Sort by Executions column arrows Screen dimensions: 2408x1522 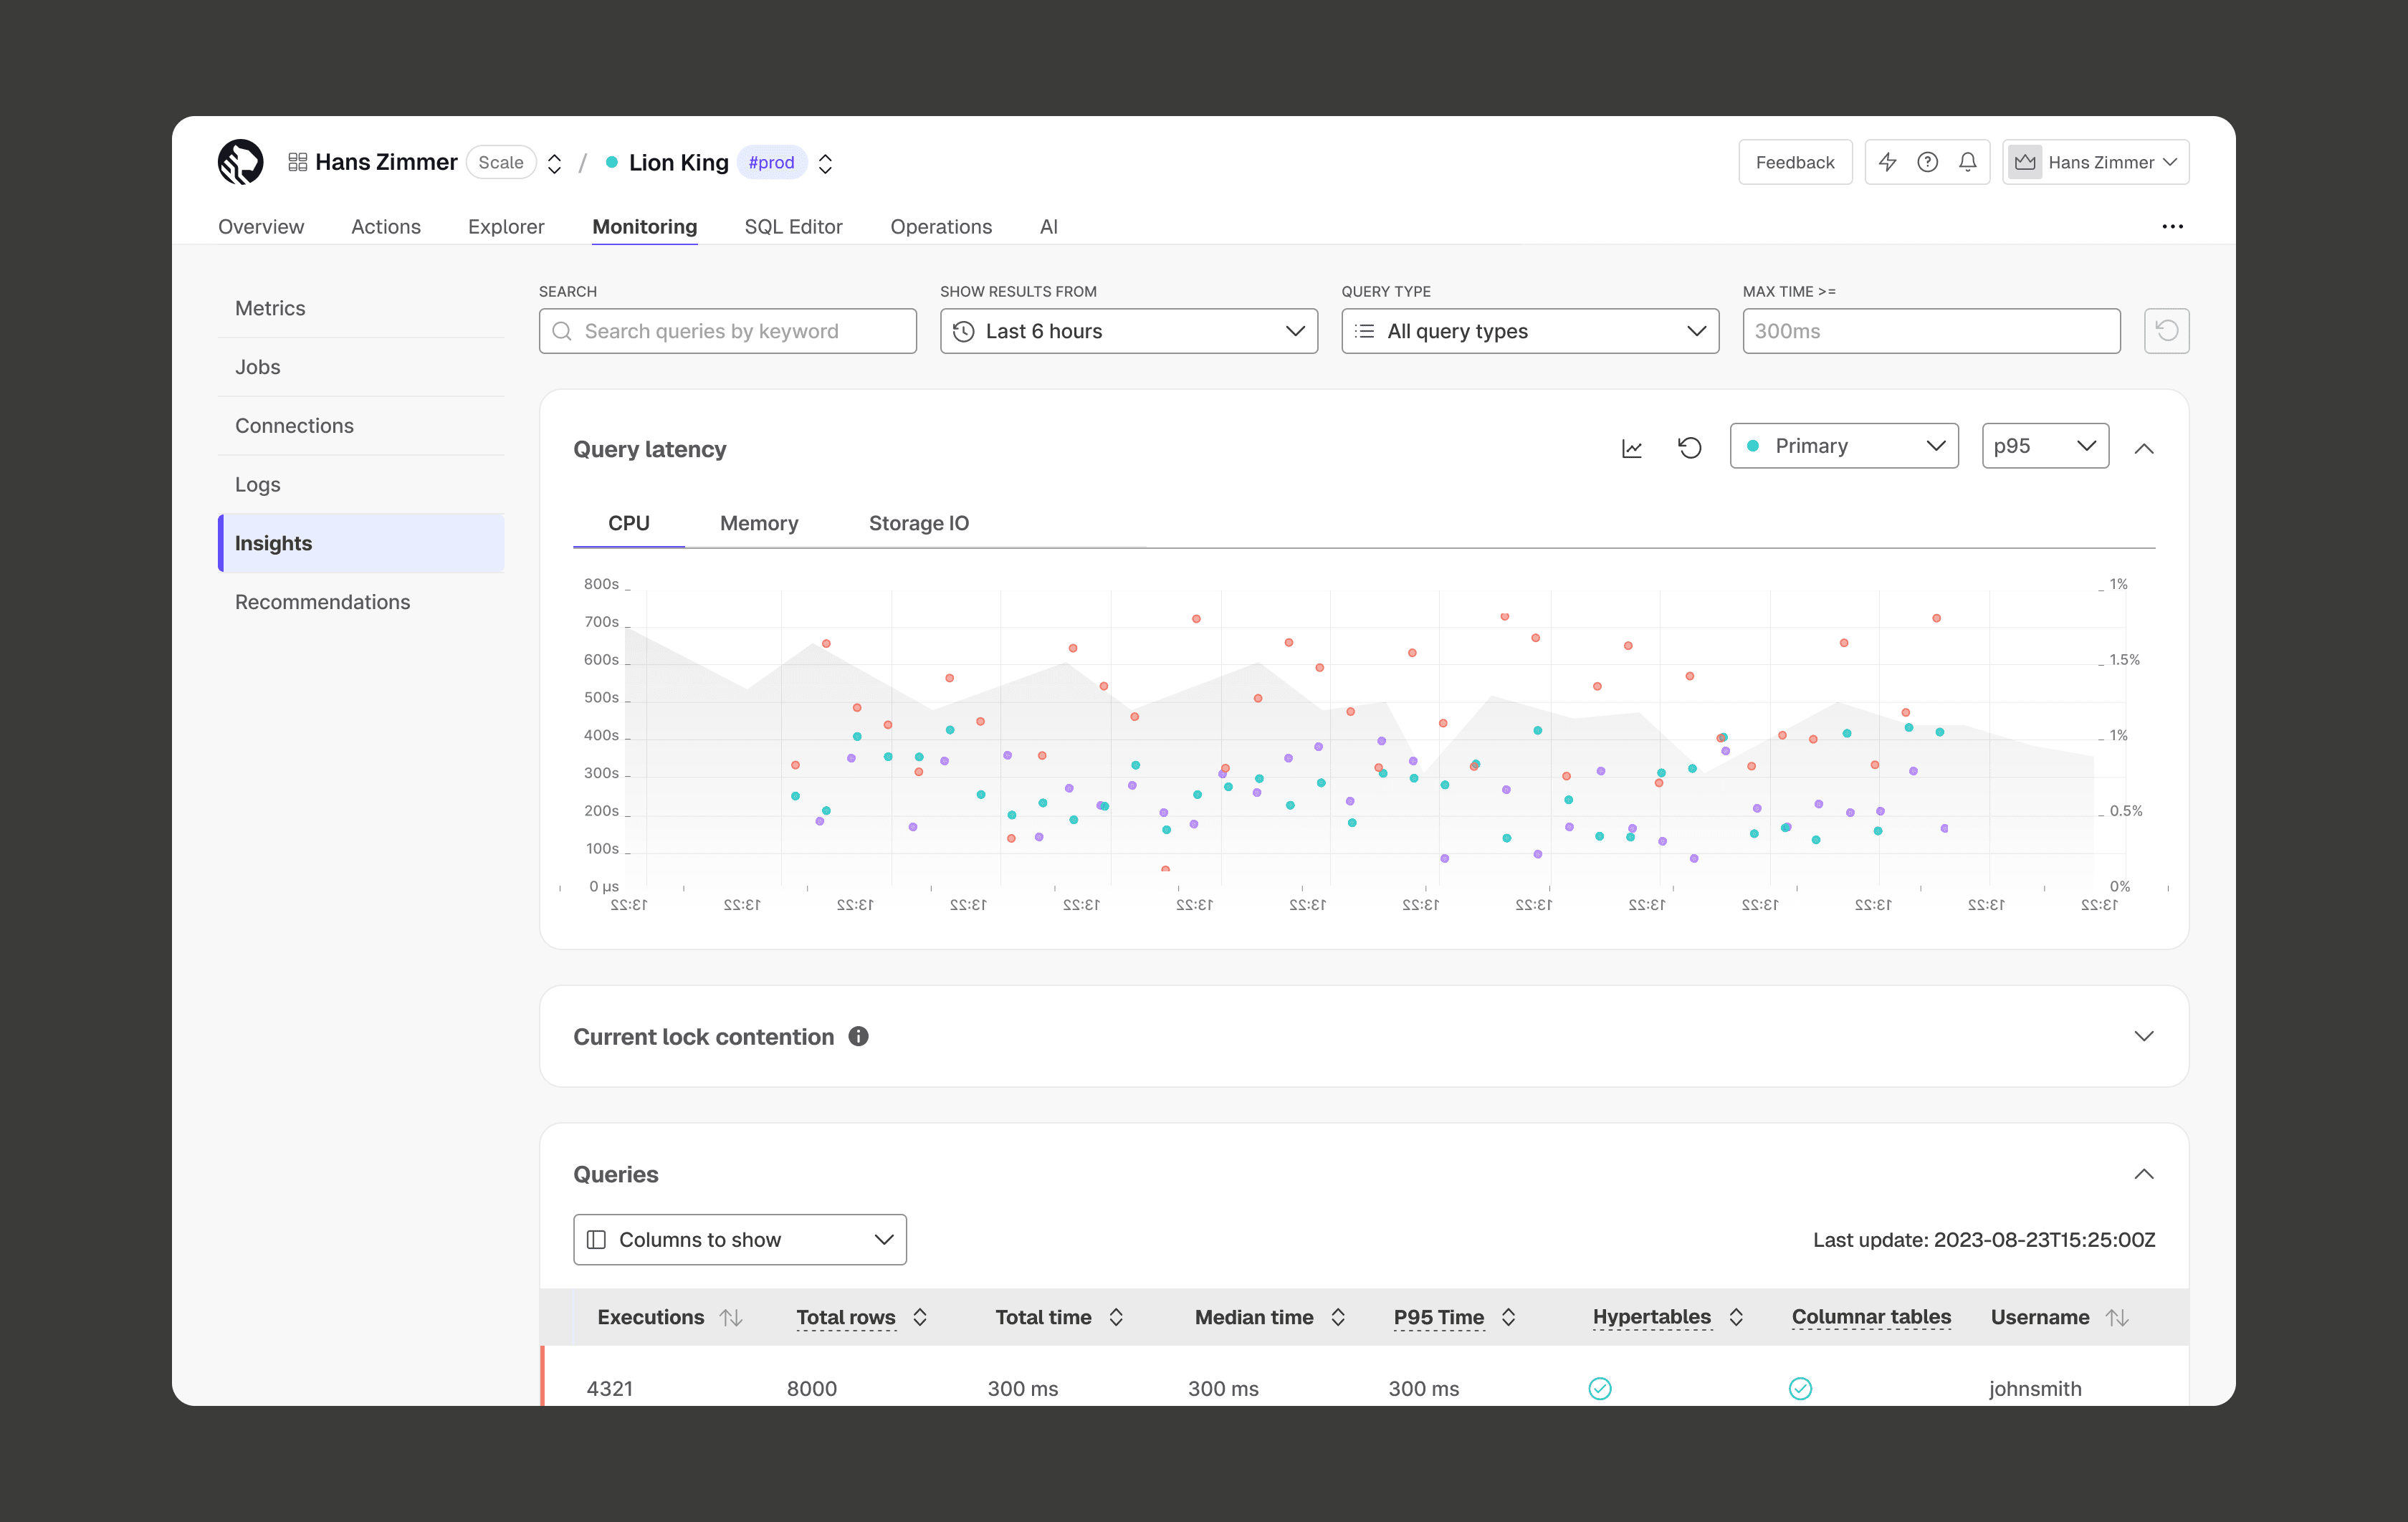[731, 1318]
